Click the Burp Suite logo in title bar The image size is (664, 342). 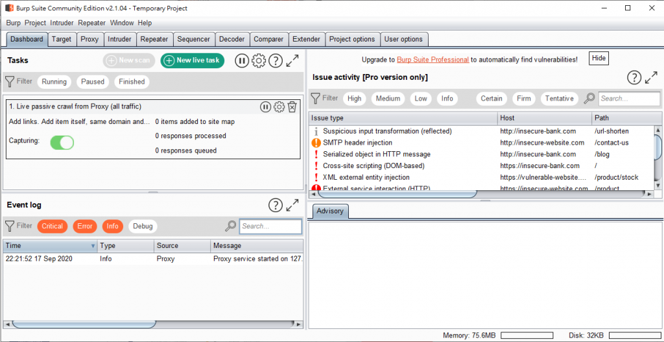point(9,8)
